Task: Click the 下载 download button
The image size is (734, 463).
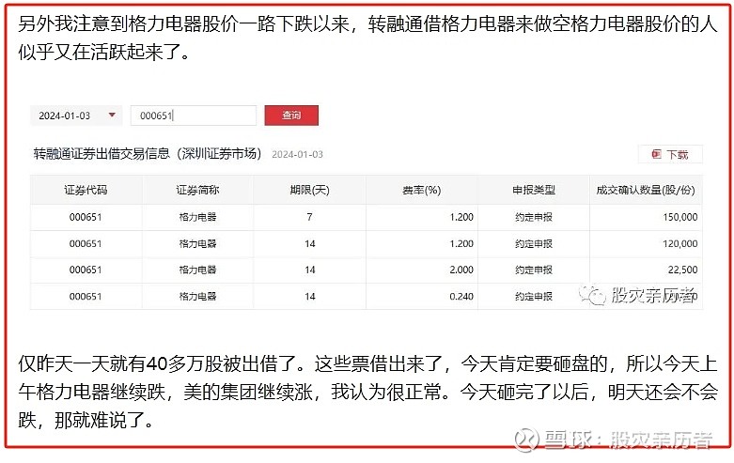Action: pyautogui.click(x=670, y=154)
